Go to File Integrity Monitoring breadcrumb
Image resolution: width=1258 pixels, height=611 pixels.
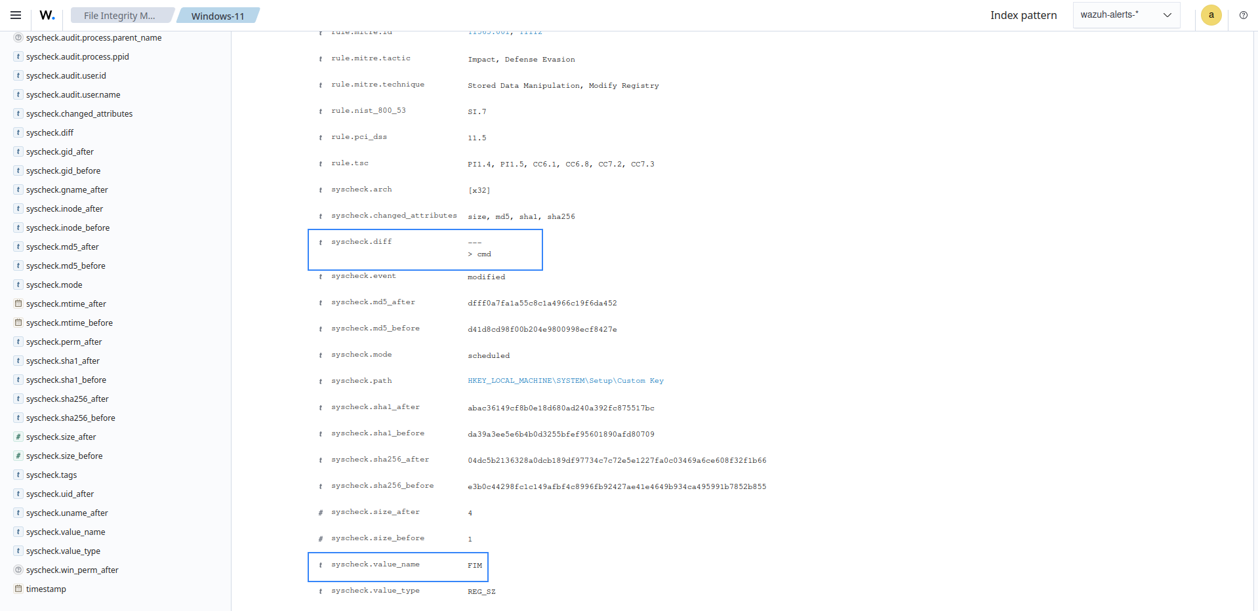click(119, 16)
